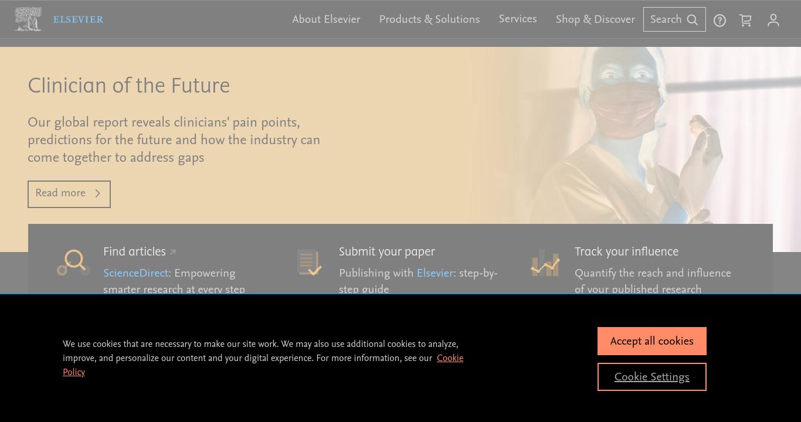
Task: Open the help question mark icon
Action: (x=719, y=21)
